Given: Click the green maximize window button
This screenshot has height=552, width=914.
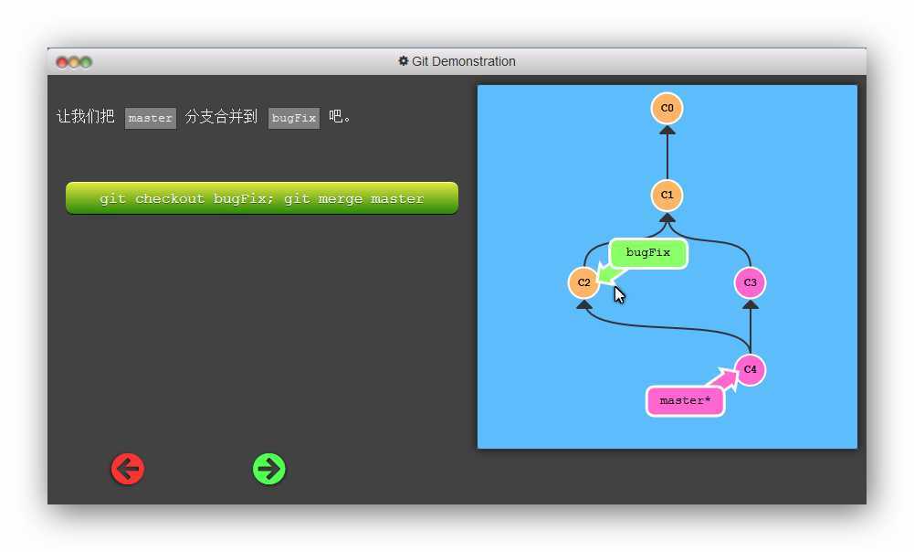Looking at the screenshot, I should [x=86, y=62].
